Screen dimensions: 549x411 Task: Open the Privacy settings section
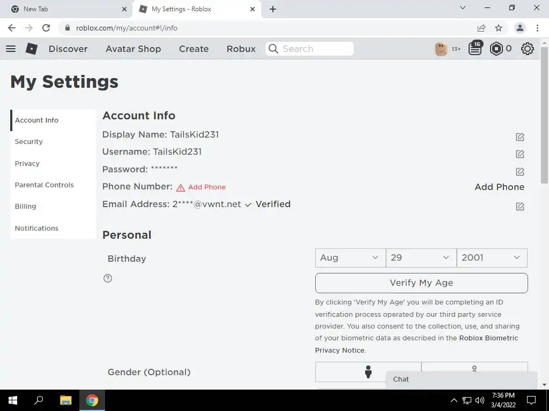click(53, 163)
